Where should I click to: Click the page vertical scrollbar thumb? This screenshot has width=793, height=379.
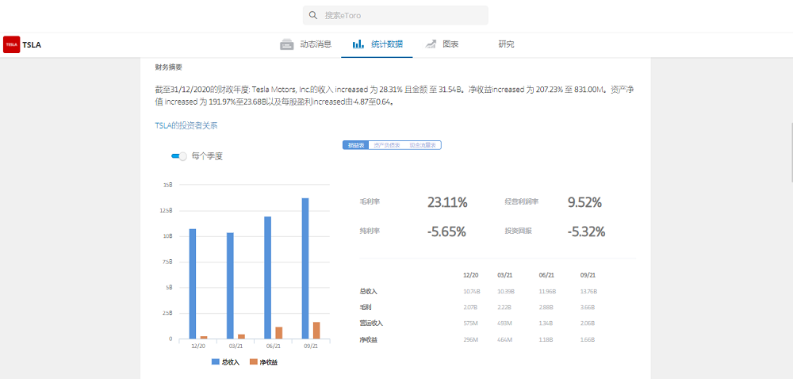(791, 151)
